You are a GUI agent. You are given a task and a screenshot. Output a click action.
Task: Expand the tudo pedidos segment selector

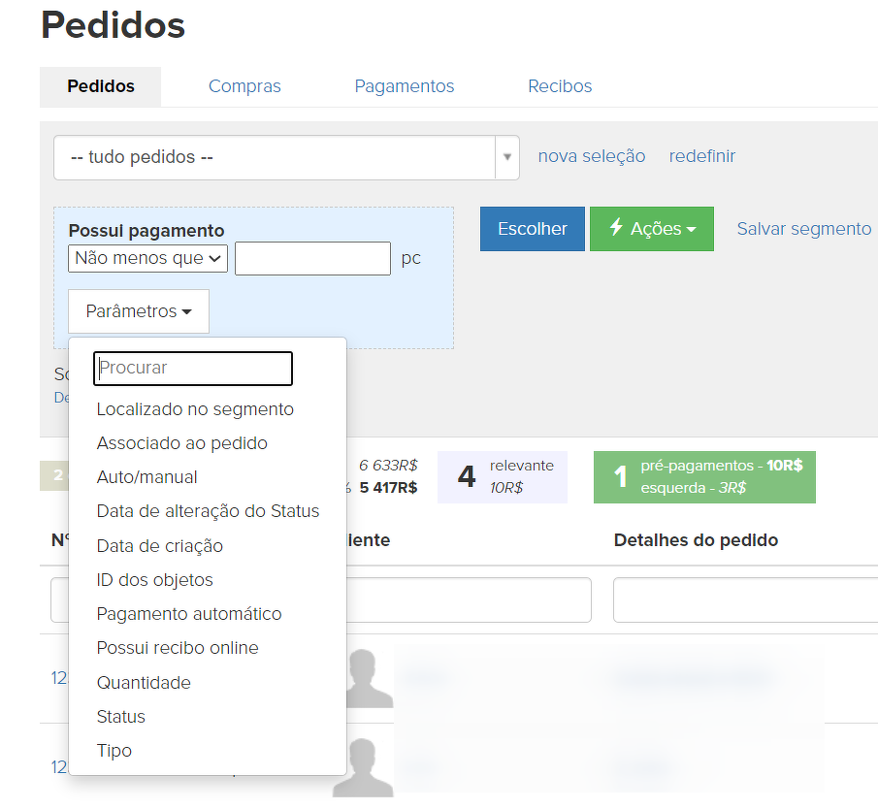(x=286, y=157)
